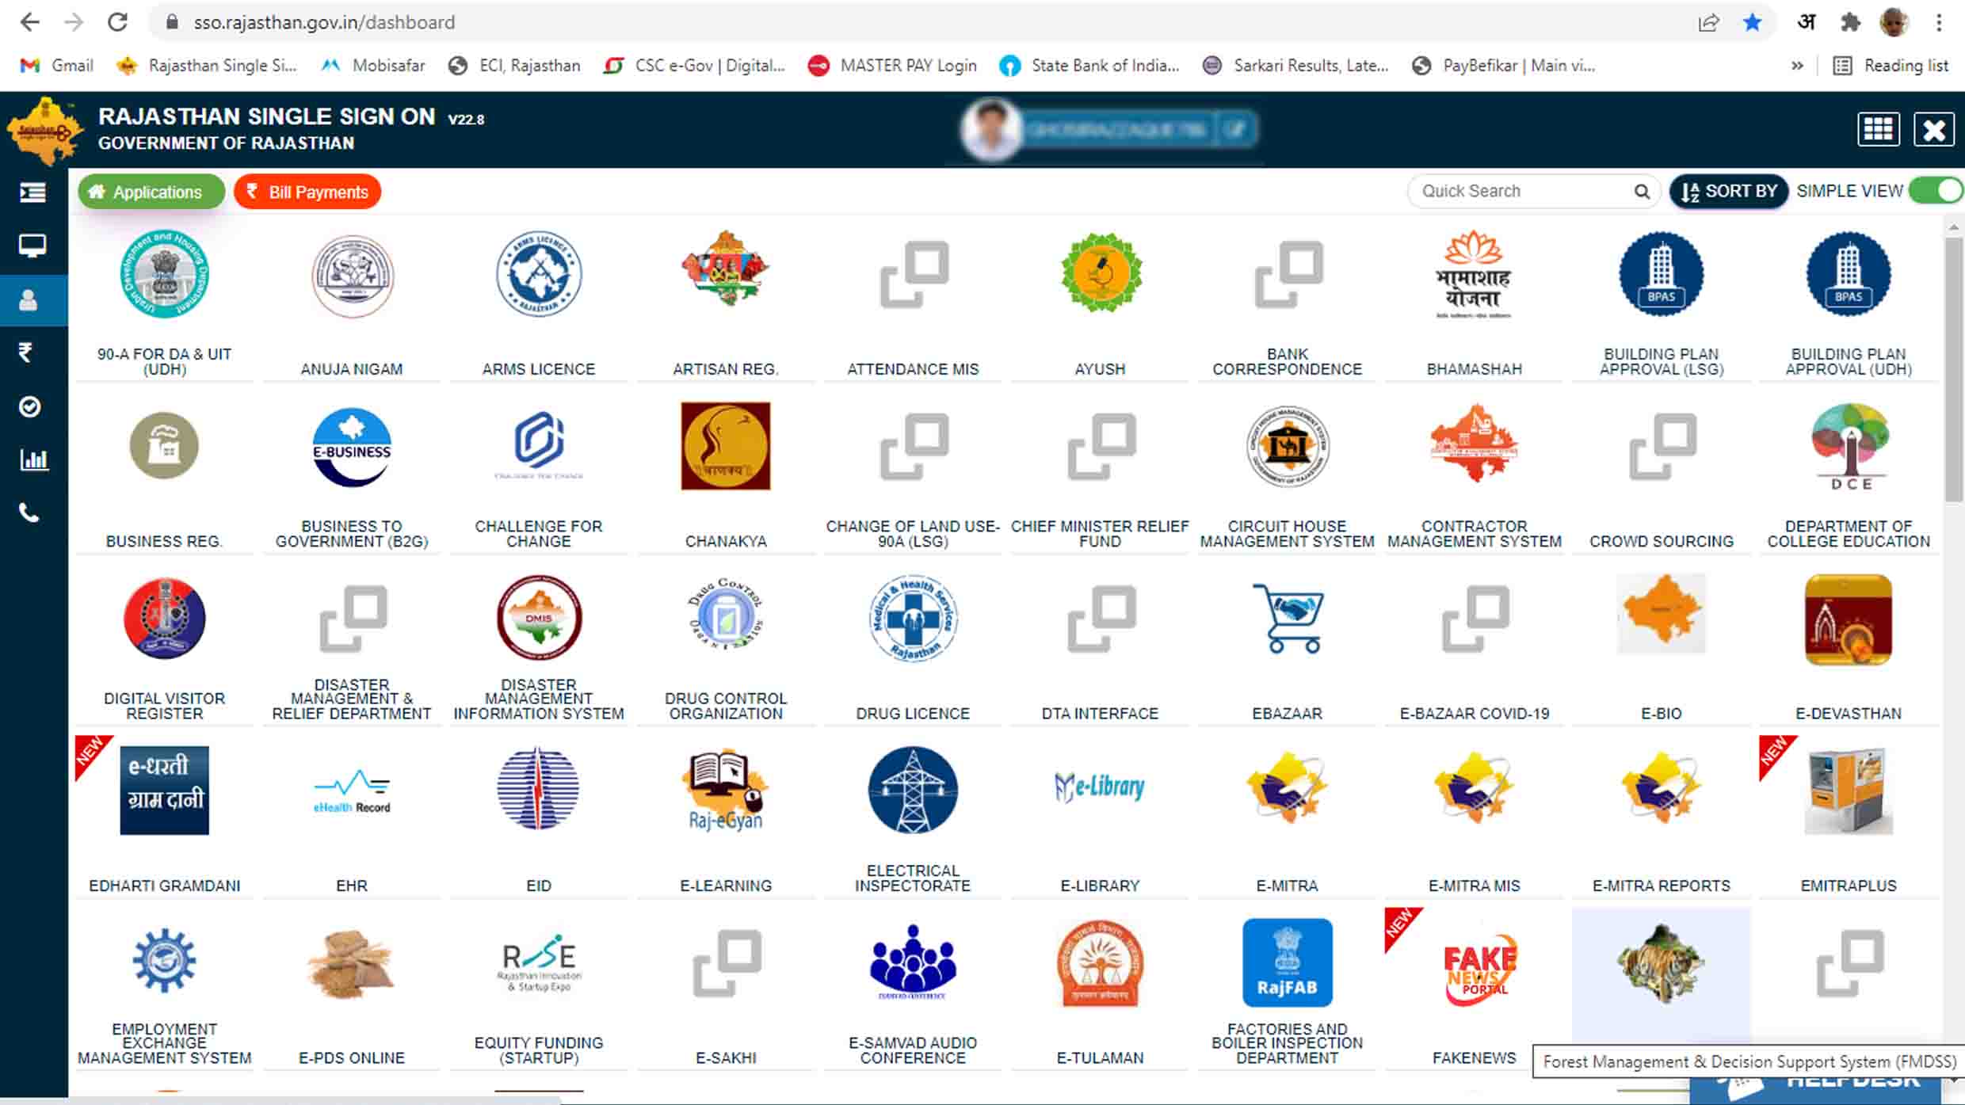
Task: Launch the Artisan Reg. application
Action: [726, 269]
